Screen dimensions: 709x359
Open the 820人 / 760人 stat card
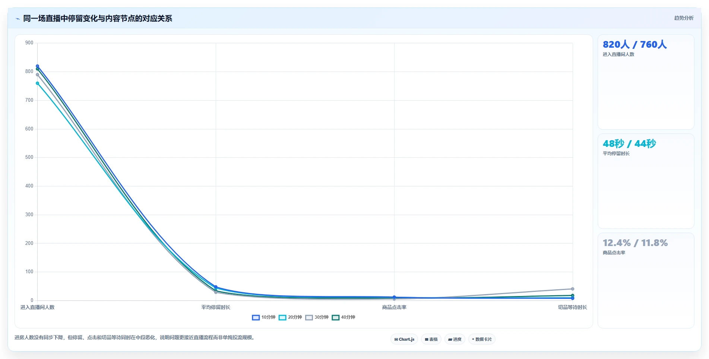point(646,82)
